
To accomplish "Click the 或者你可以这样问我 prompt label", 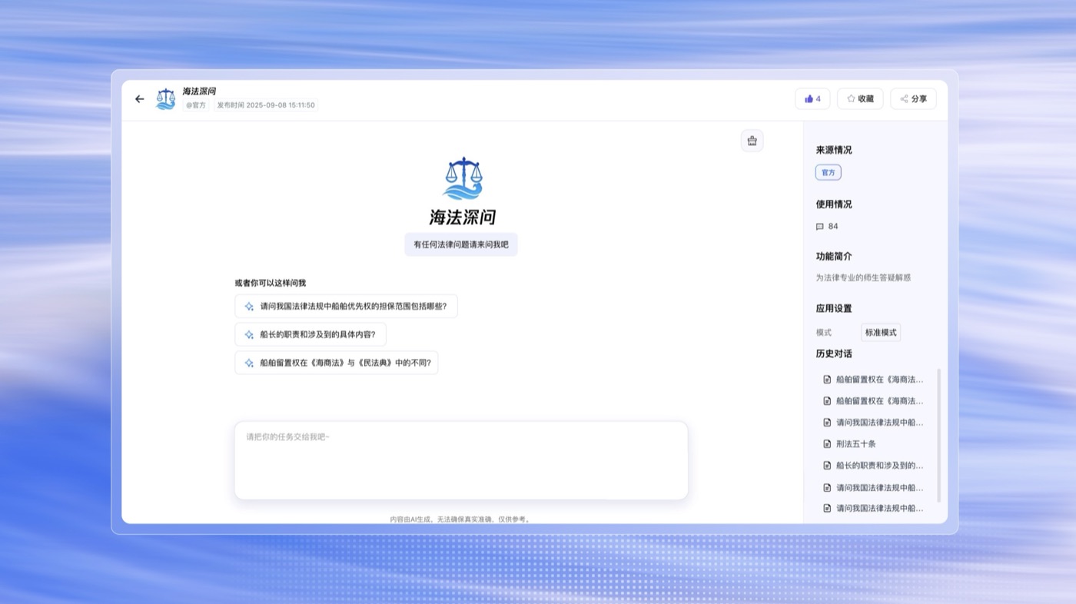I will (271, 283).
